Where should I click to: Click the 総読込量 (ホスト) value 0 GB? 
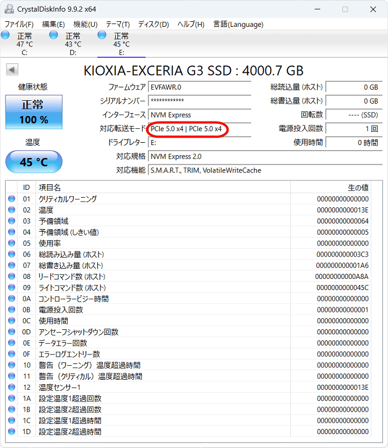pyautogui.click(x=354, y=87)
